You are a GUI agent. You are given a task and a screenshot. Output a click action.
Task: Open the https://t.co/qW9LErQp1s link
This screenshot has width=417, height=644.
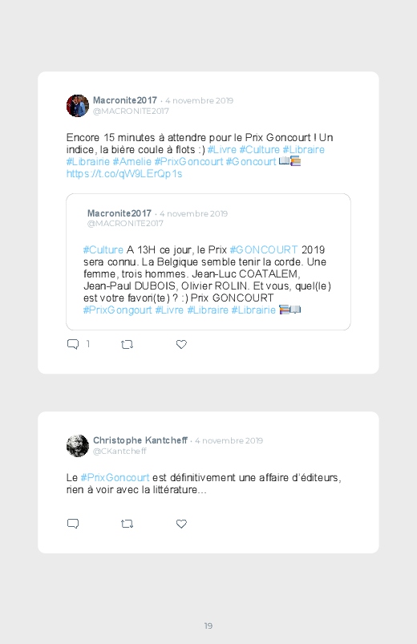coord(124,174)
